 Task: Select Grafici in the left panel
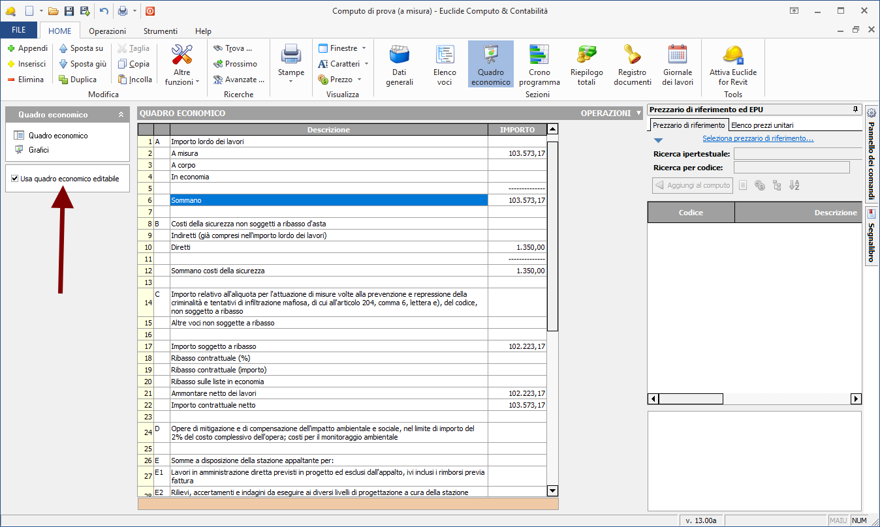tap(39, 150)
